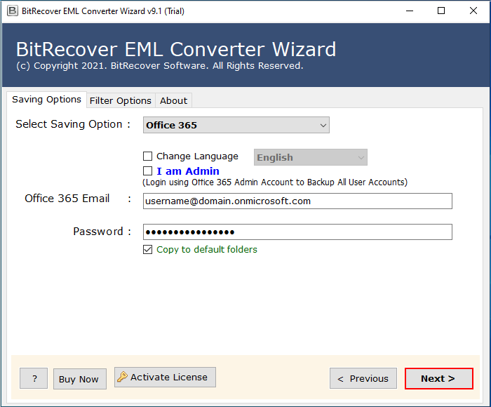
Task: Click the Buy Now button
Action: (79, 379)
